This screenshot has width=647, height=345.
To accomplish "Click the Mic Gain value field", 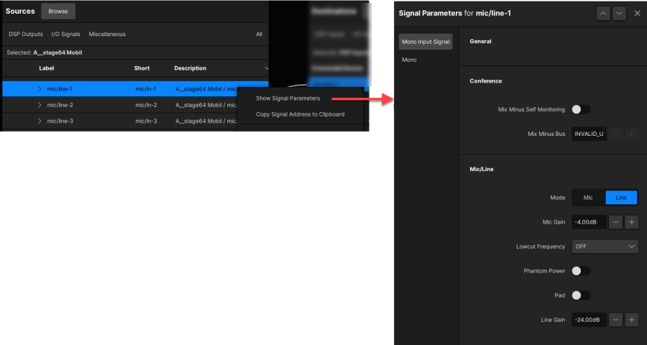I will 589,222.
